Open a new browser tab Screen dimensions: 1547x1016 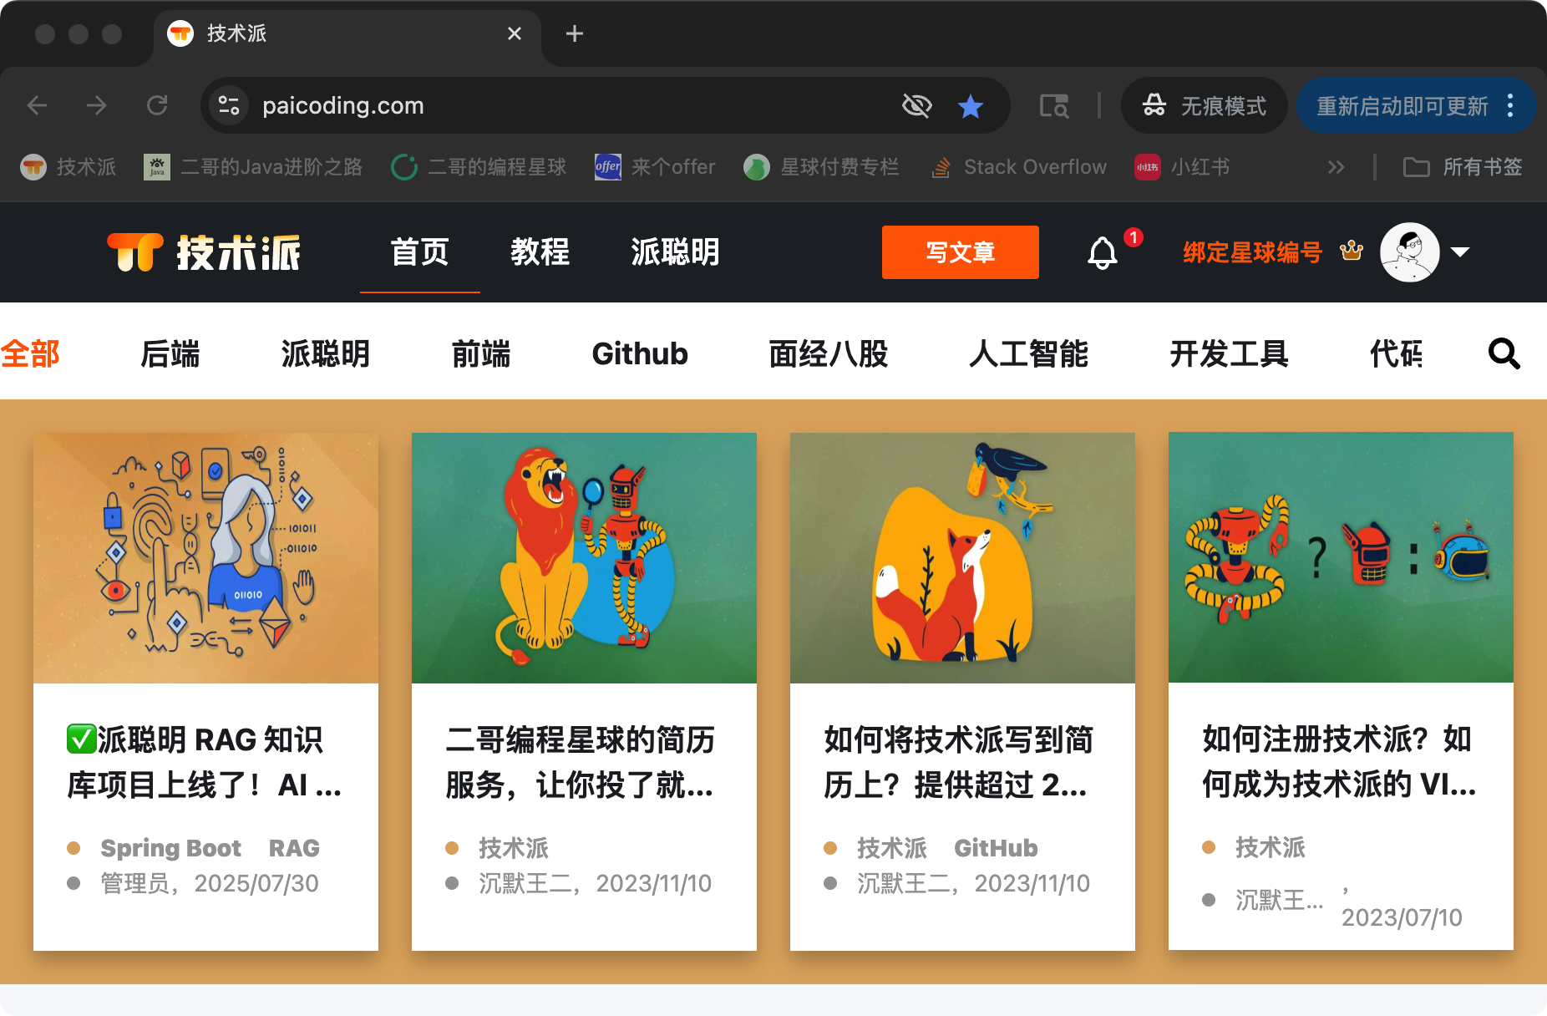(x=574, y=33)
